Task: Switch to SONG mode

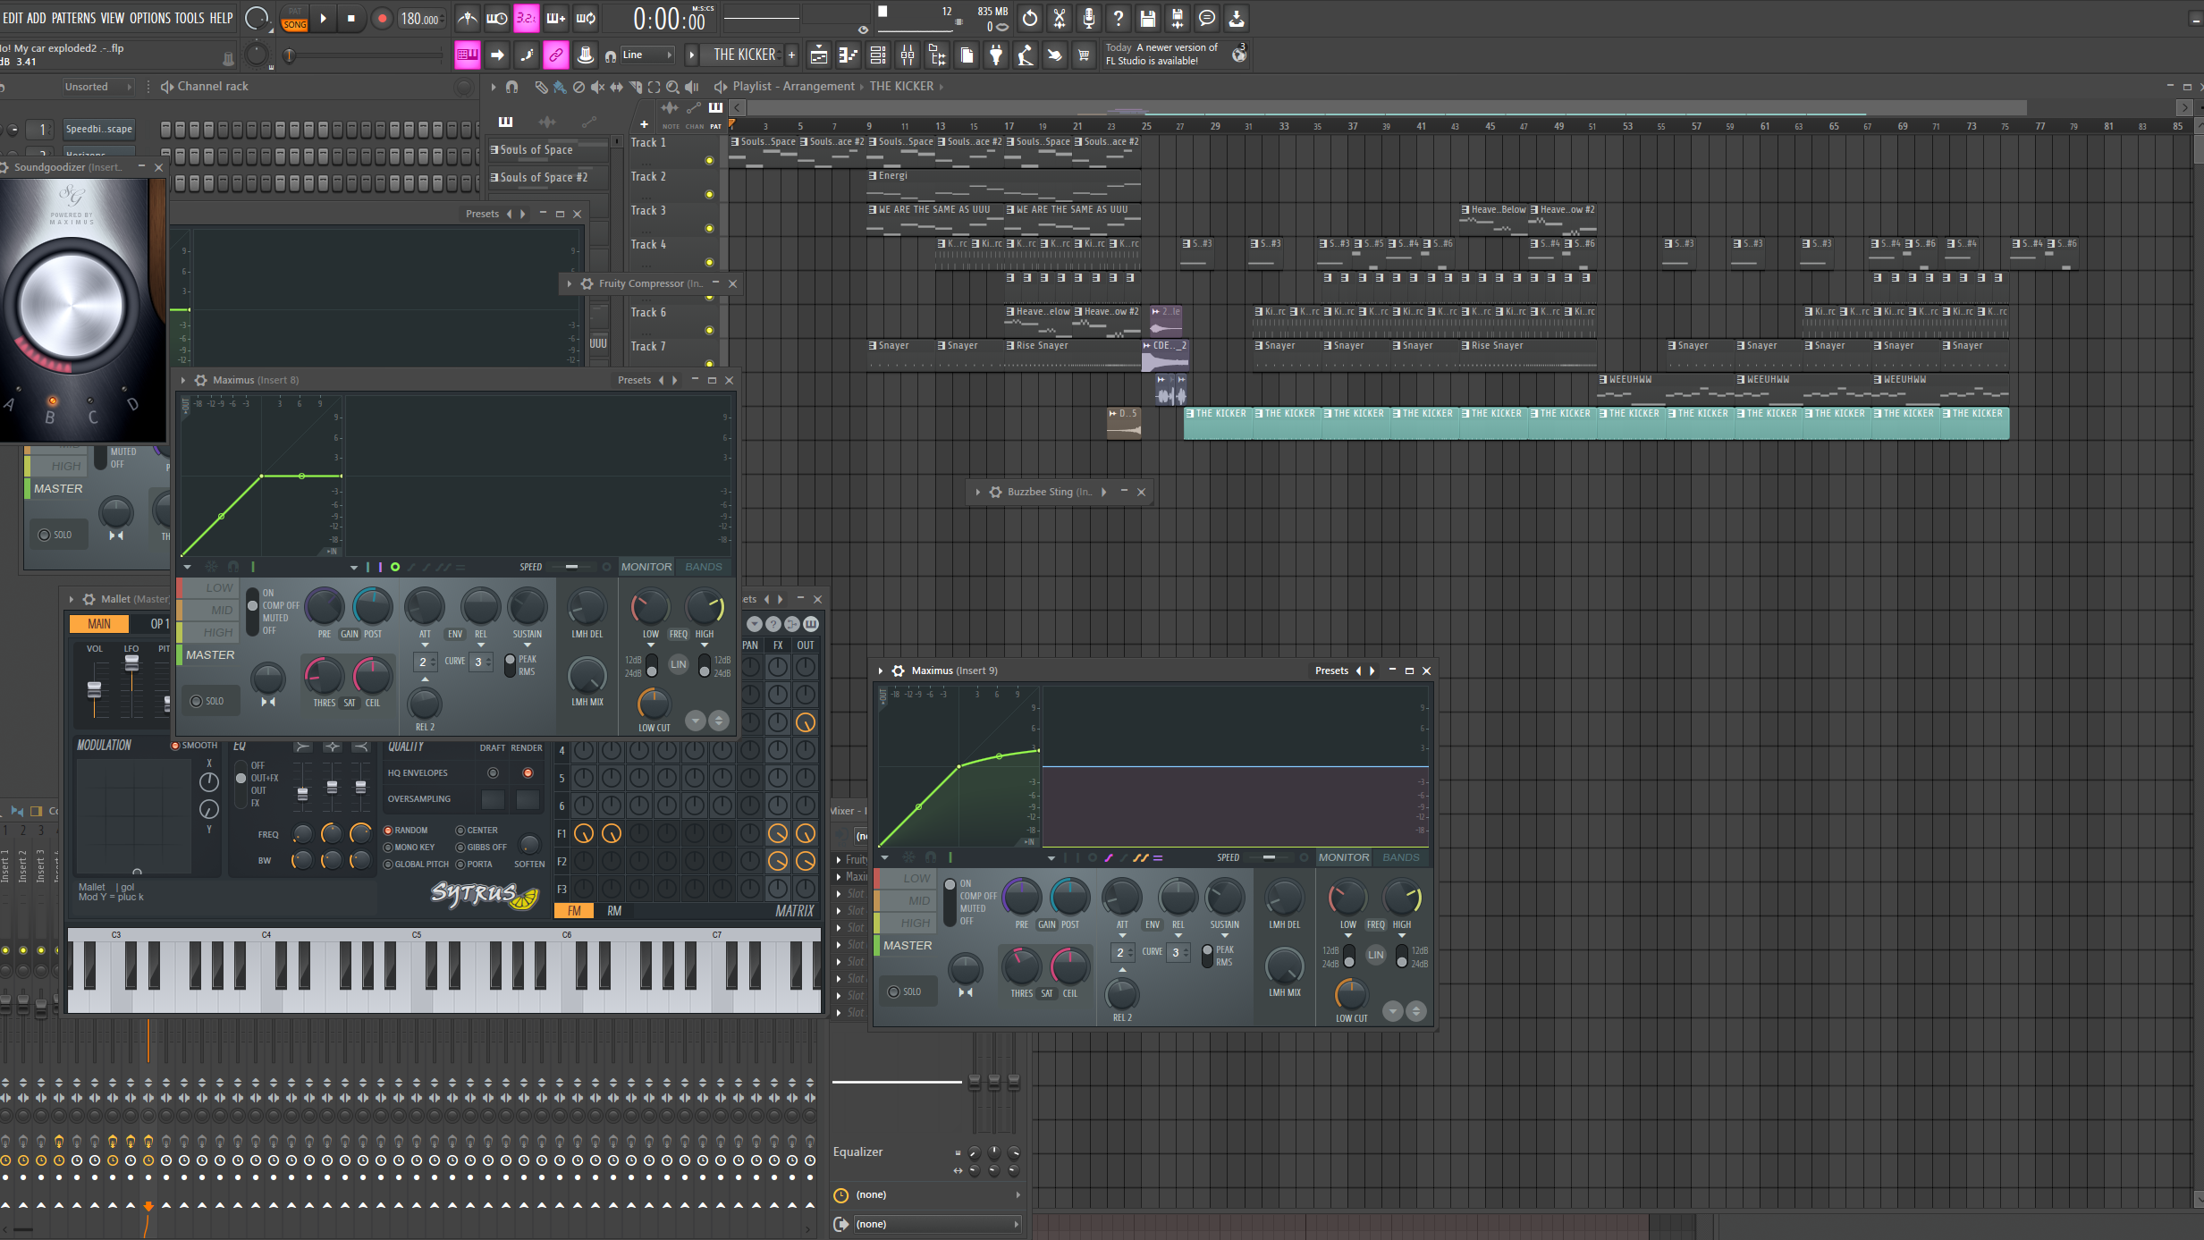Action: tap(294, 25)
